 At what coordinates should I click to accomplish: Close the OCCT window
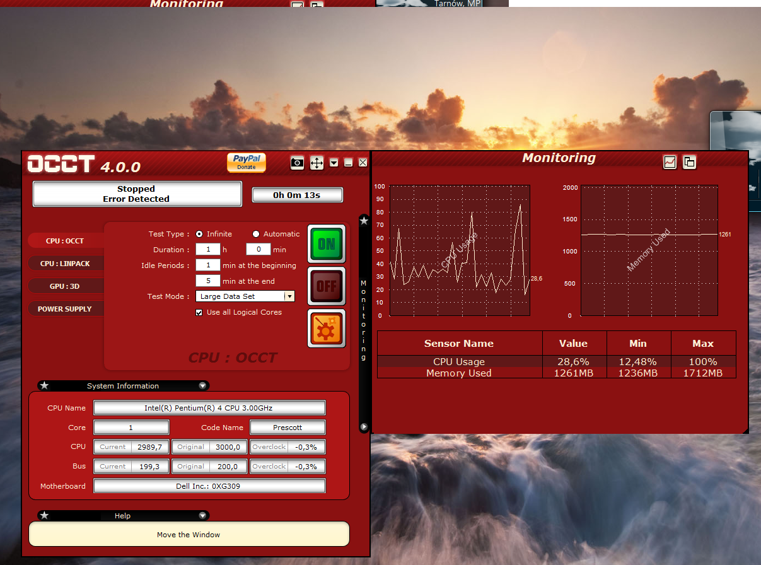[x=363, y=163]
